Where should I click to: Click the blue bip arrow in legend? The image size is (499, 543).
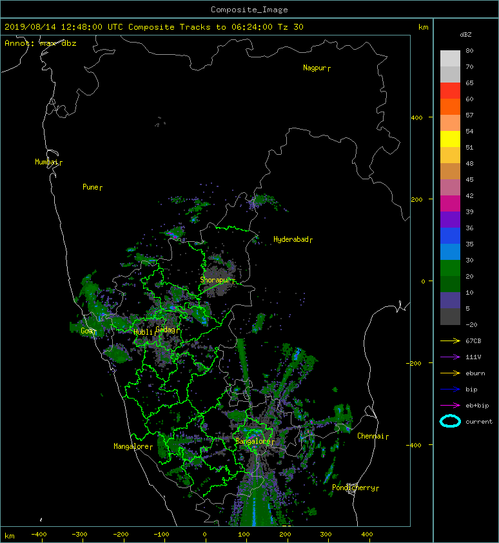coord(450,390)
